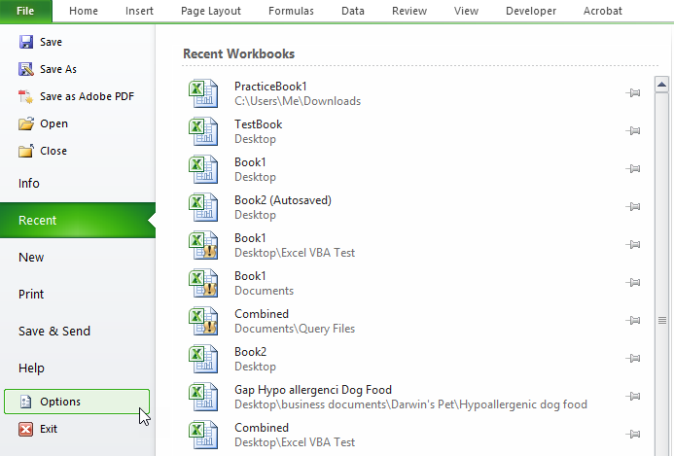This screenshot has height=456, width=674.
Task: Click the Save As disk icon
Action: coord(26,70)
